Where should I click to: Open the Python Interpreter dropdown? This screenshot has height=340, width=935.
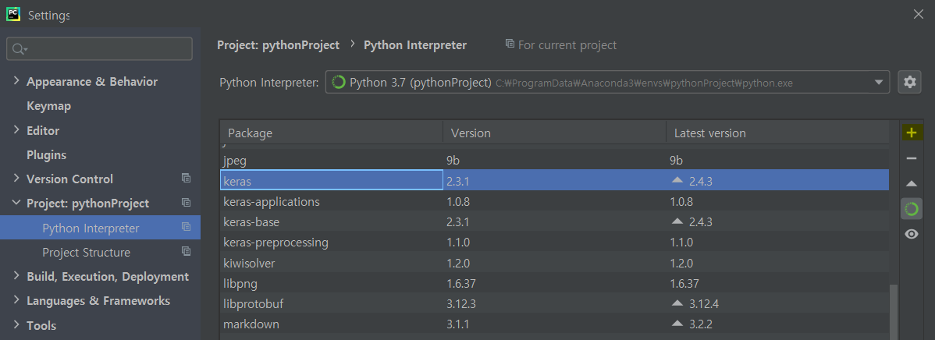pyautogui.click(x=878, y=82)
